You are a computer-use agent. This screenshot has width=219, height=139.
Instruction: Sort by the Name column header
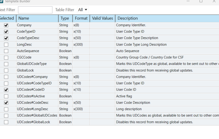click(x=37, y=18)
